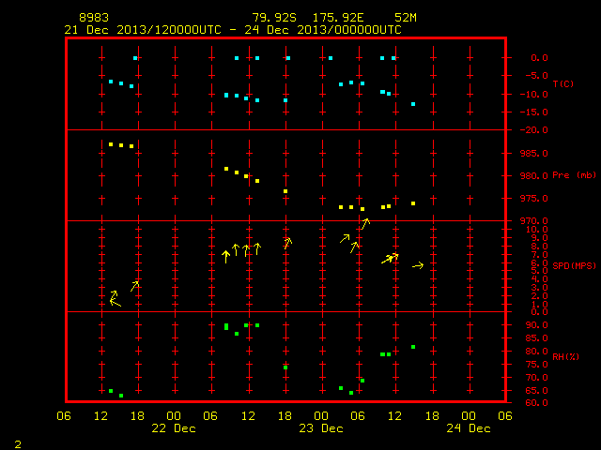The width and height of the screenshot is (601, 450).
Task: Click the SPD(MPS) axis label
Action: [x=574, y=265]
